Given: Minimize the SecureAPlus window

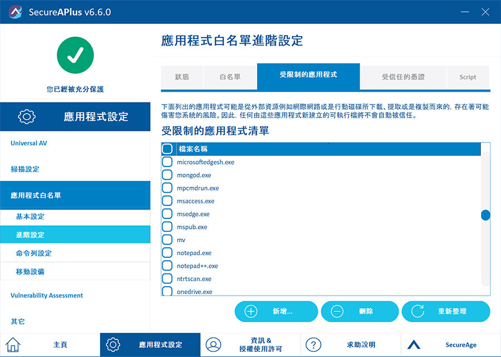Looking at the screenshot, I should tap(465, 12).
